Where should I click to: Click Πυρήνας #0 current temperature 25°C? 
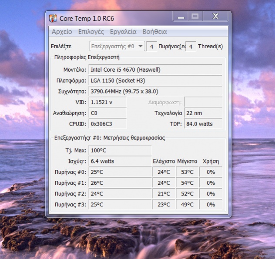(120, 172)
